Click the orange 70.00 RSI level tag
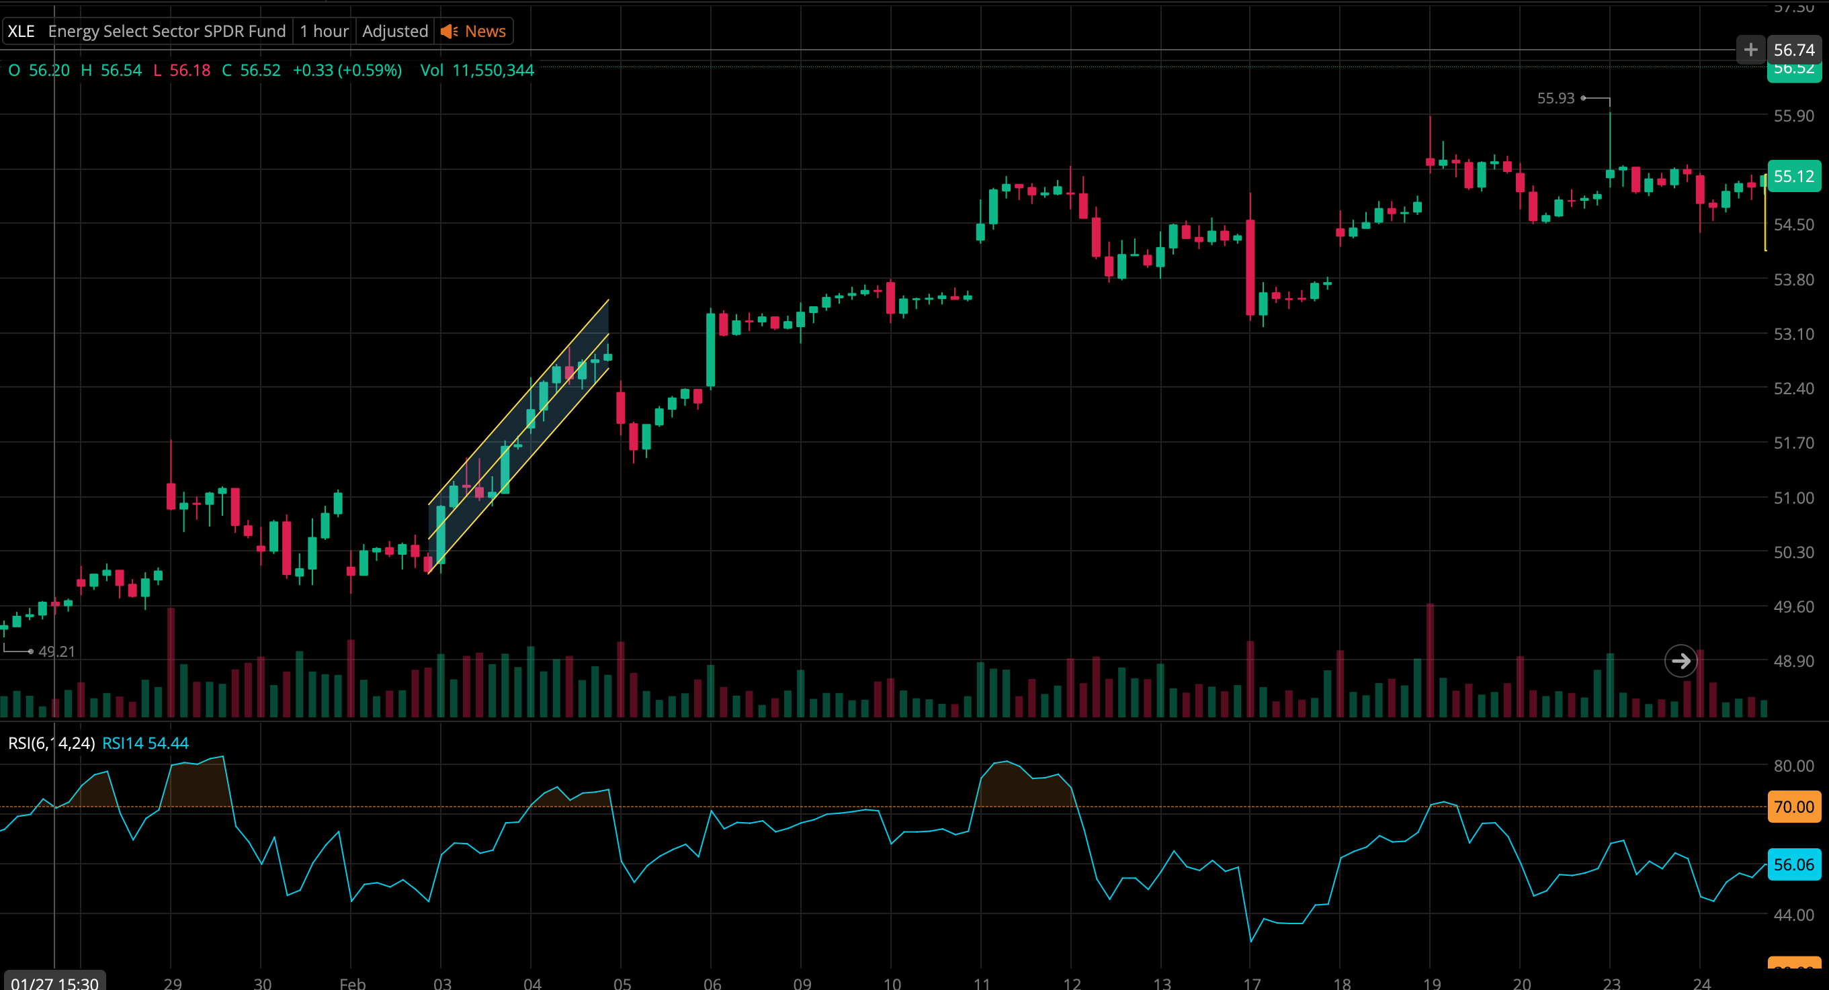The height and width of the screenshot is (990, 1829). coord(1793,807)
